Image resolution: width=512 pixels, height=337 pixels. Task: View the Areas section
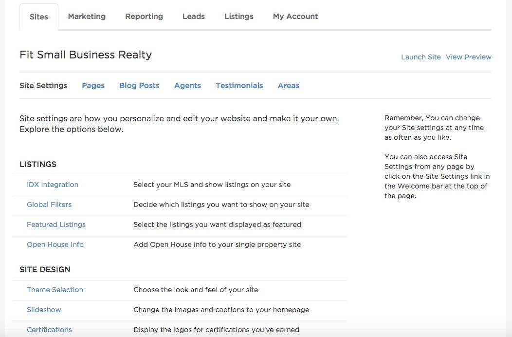tap(289, 85)
